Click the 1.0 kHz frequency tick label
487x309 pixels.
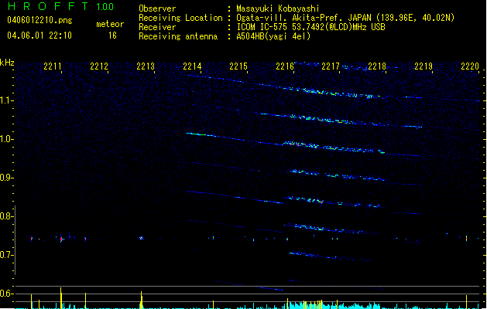pyautogui.click(x=6, y=139)
